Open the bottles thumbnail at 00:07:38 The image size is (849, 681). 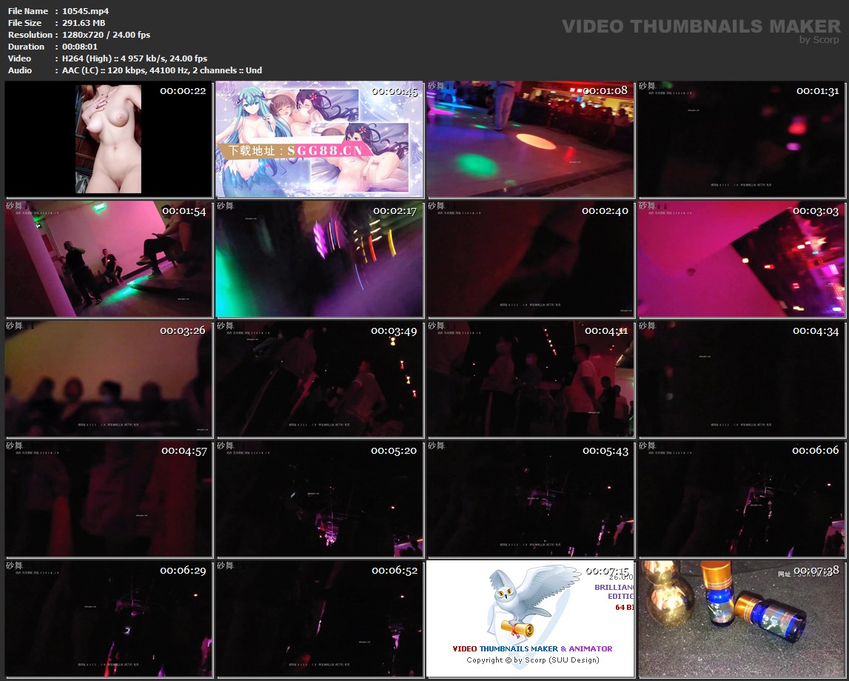pos(742,619)
